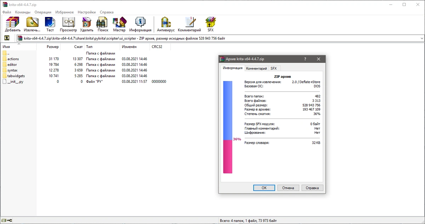The height and width of the screenshot is (224, 425).
Task: Sort by the Имя column header
Action: 18,47
